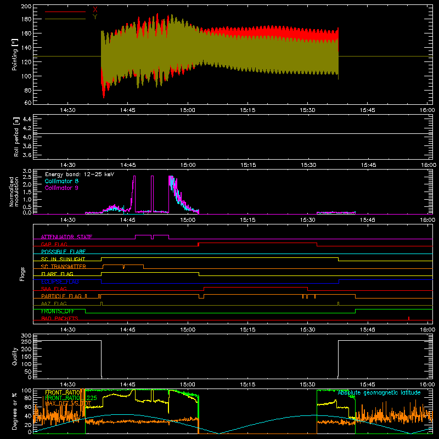Click '4.0' on the Roll period axis
Viewport: 439px width, 439px height.
click(x=27, y=137)
